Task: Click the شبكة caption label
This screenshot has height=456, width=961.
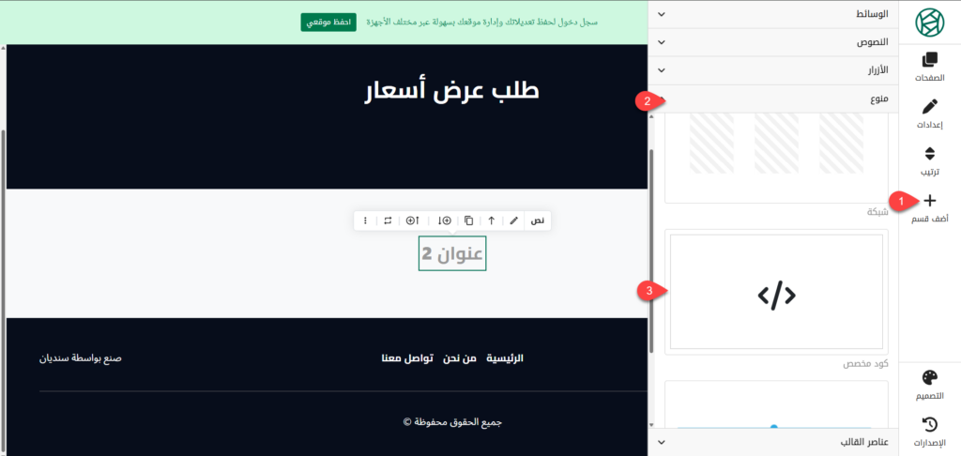Action: (x=877, y=211)
